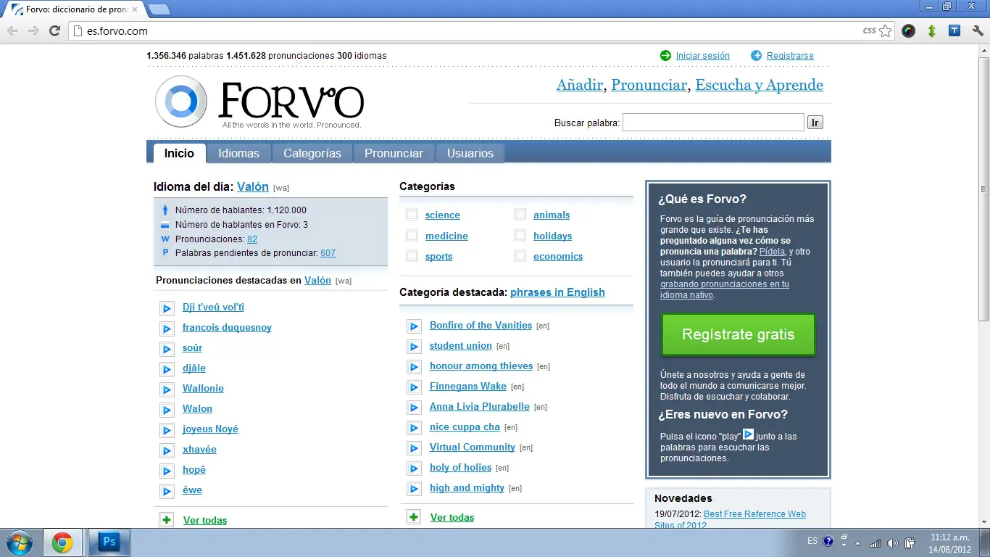Open the Usuarios tab

(x=470, y=153)
